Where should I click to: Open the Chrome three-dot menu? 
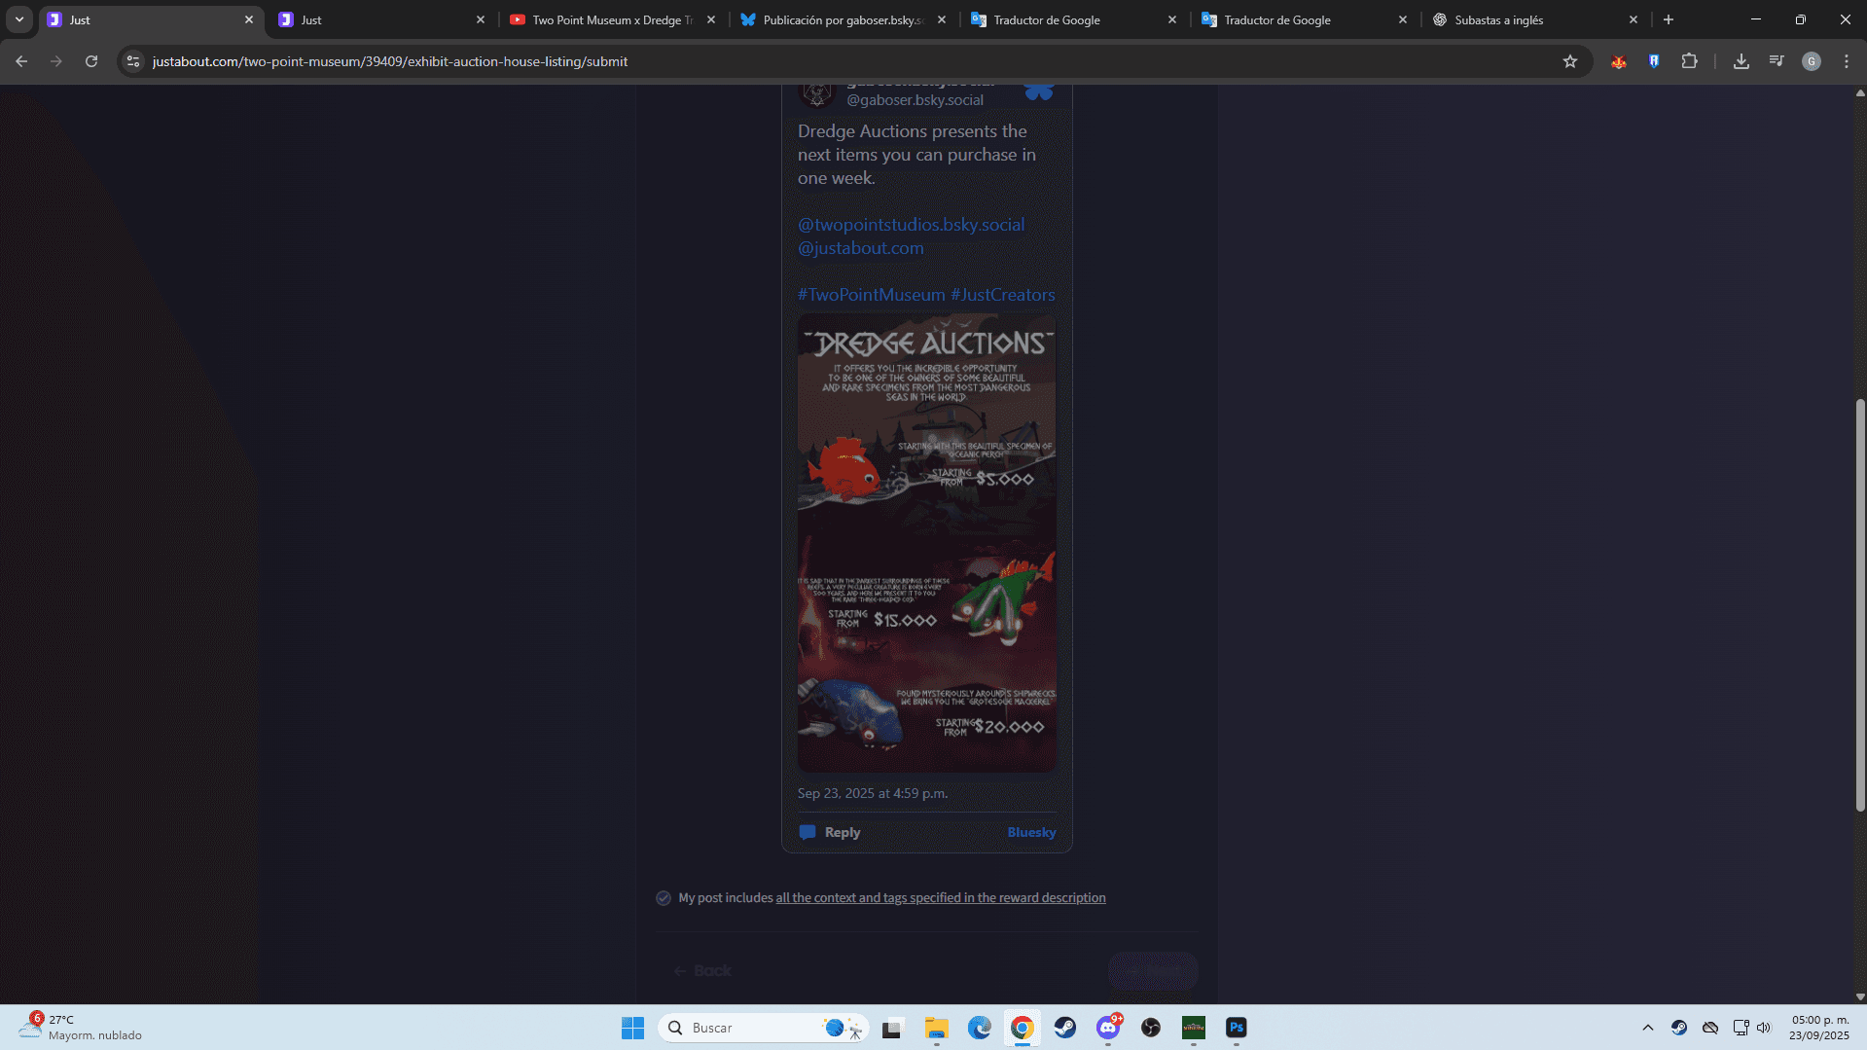1846,61
